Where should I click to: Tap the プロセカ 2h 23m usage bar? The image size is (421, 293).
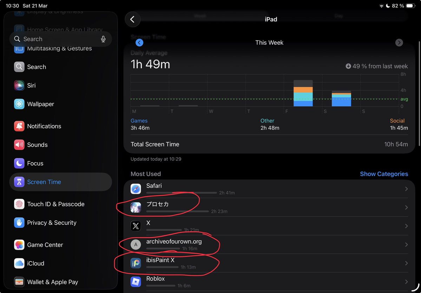[177, 211]
